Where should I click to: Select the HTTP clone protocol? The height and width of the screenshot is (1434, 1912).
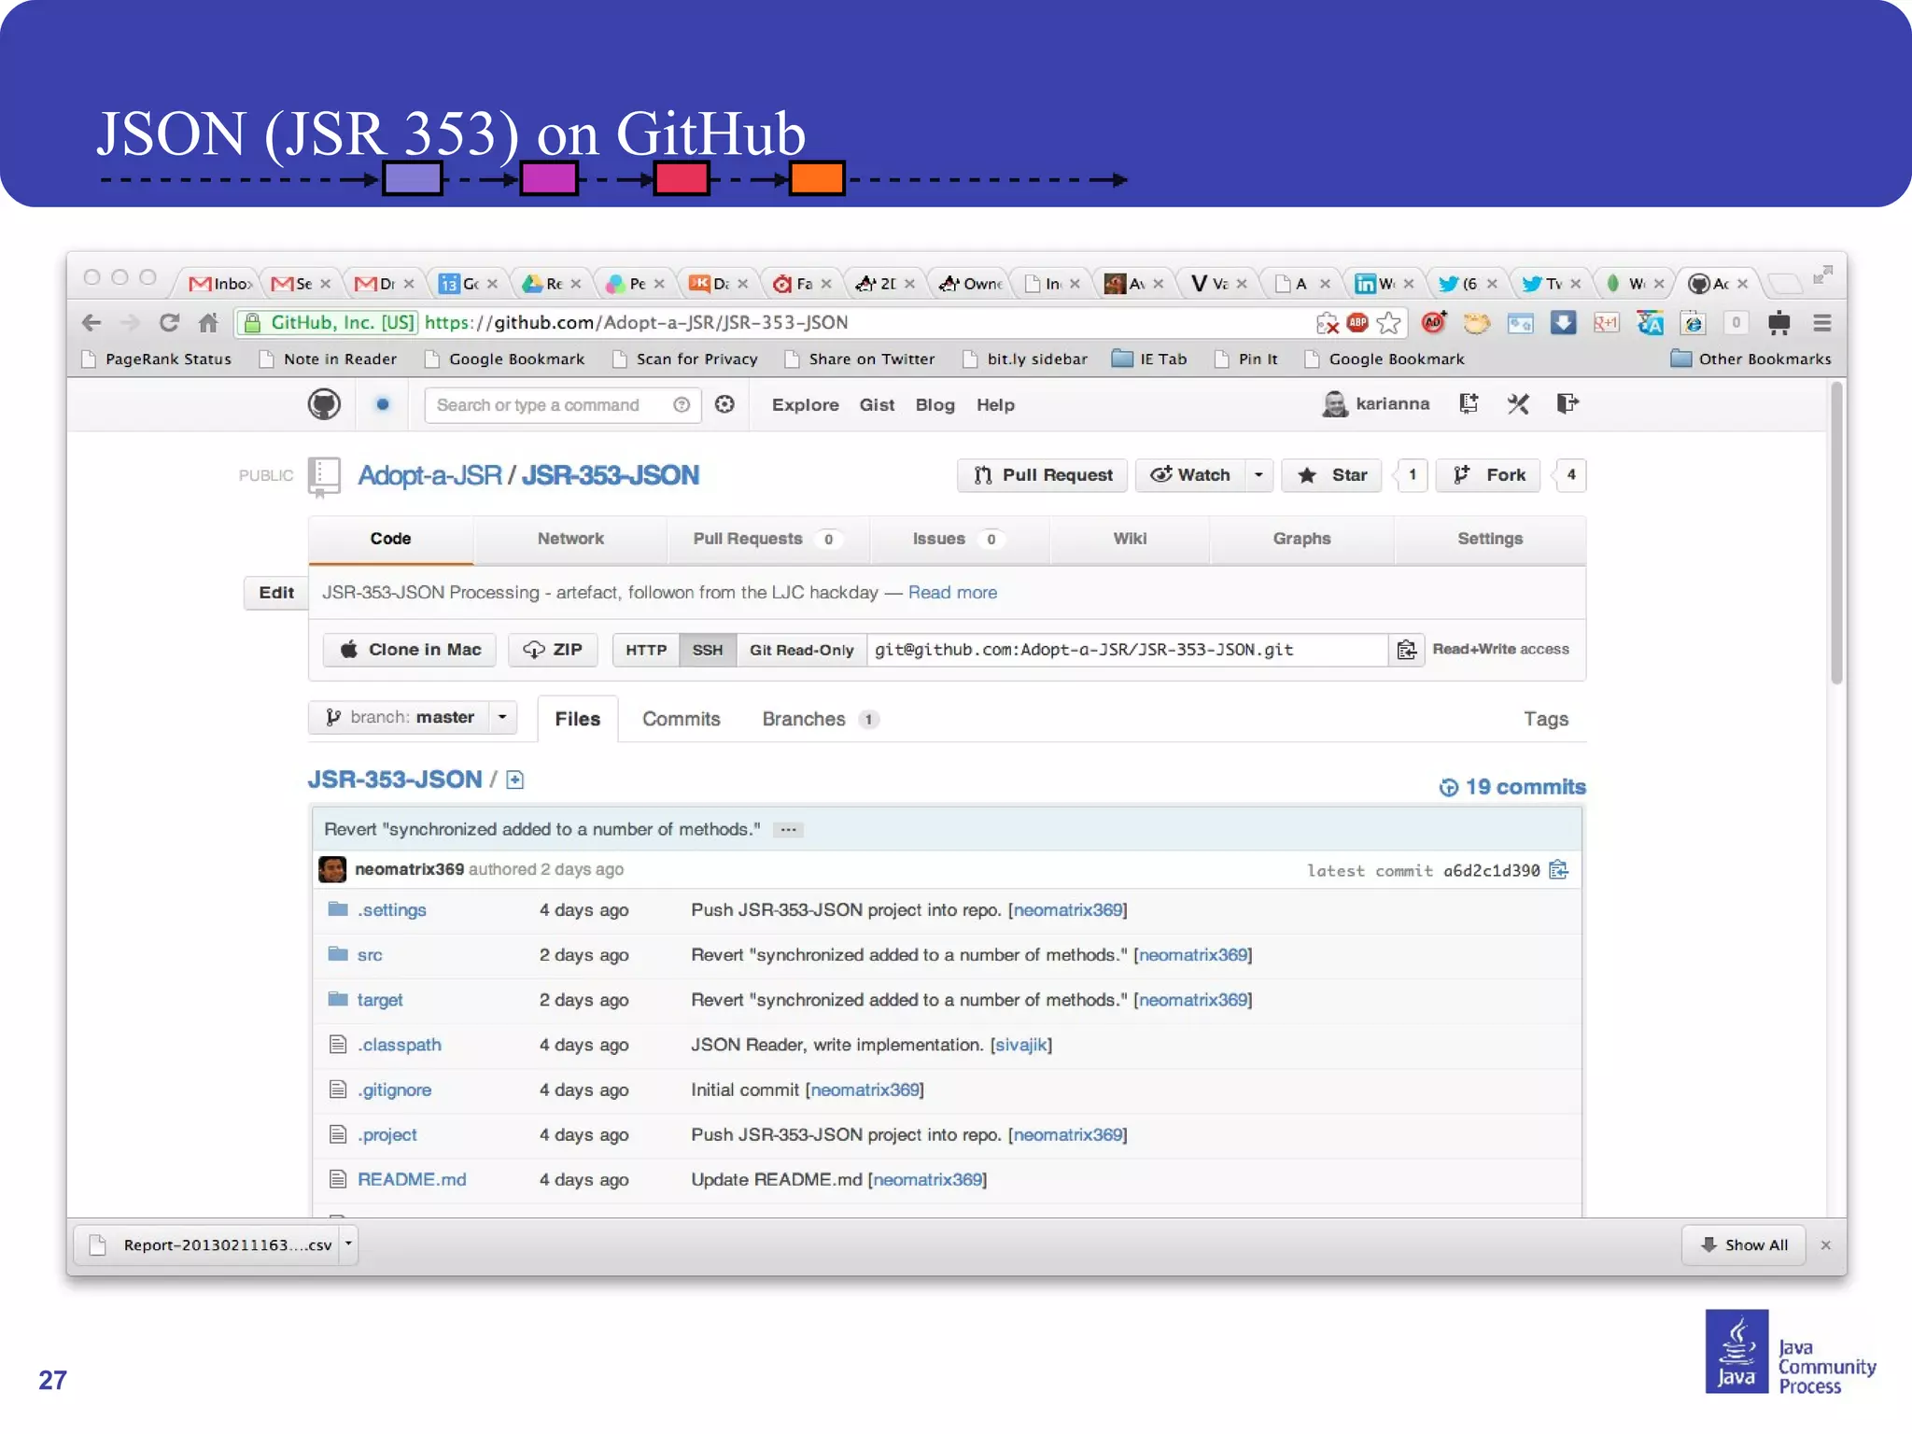(646, 650)
